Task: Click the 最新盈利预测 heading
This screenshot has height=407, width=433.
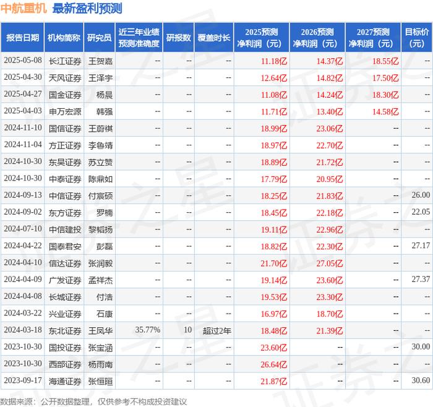Action: tap(87, 8)
